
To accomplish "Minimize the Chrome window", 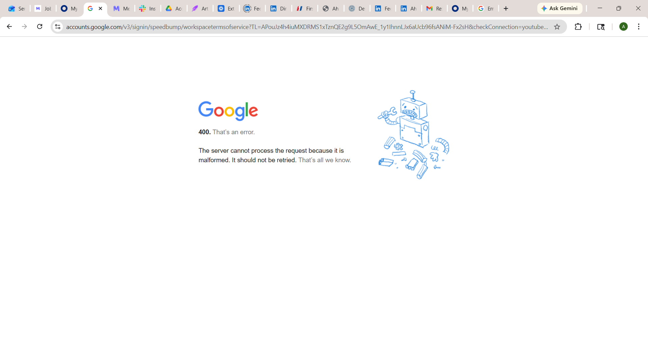I will coord(600,8).
